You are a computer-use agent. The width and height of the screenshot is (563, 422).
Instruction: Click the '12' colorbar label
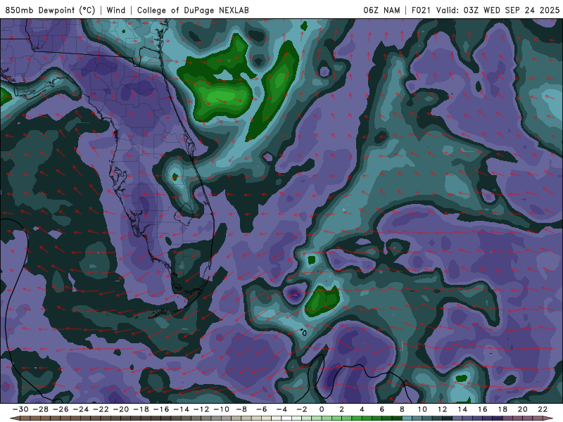point(443,409)
